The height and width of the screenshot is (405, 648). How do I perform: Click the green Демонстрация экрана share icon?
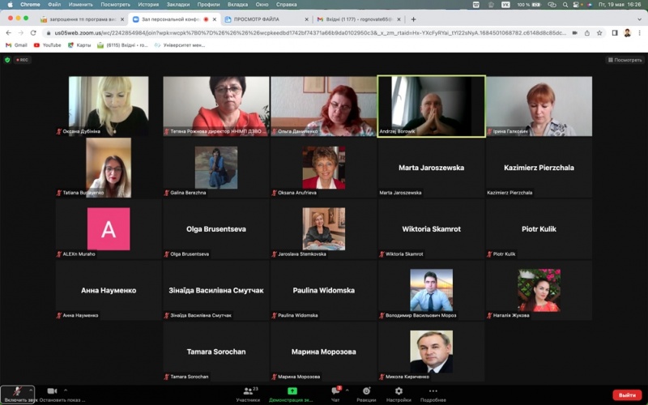292,391
